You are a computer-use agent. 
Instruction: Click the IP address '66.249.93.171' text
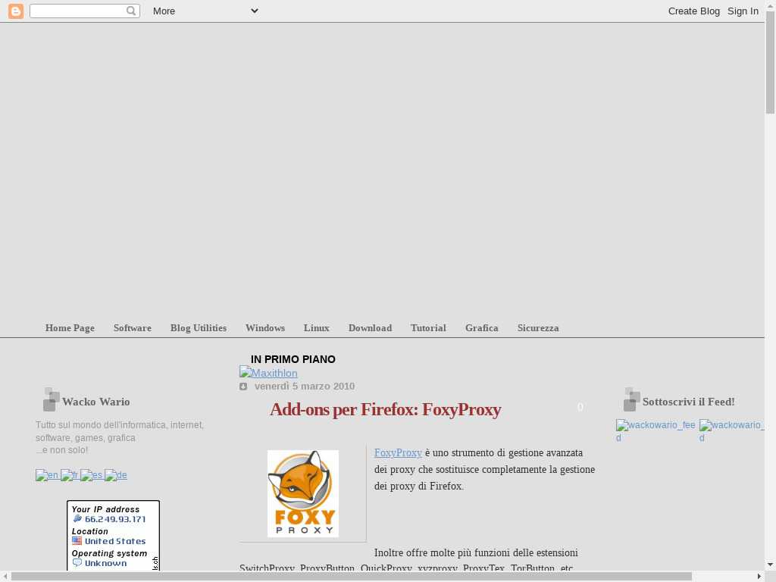coord(115,519)
